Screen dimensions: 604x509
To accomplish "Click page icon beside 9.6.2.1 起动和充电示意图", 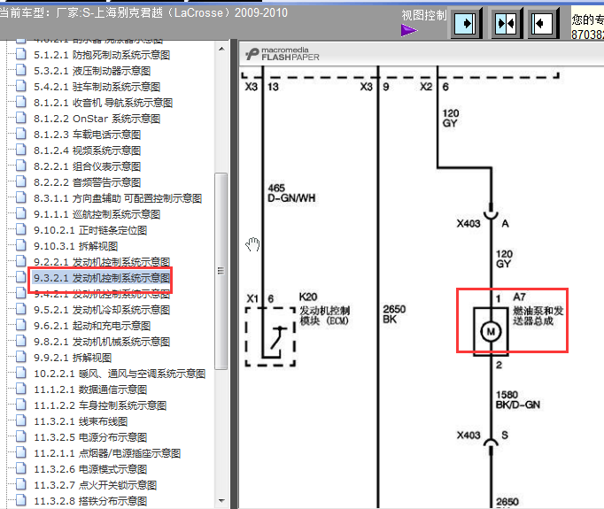I will [x=20, y=326].
